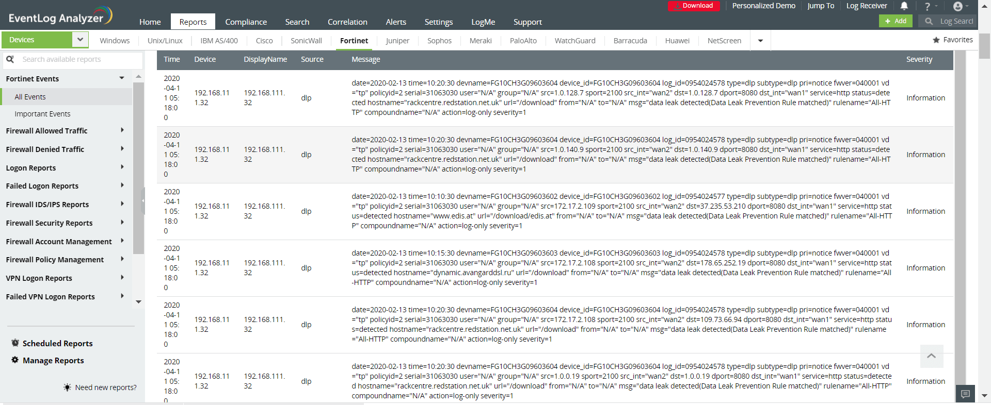The height and width of the screenshot is (405, 991).
Task: Click the sidebar scroll down arrow
Action: pos(138,302)
